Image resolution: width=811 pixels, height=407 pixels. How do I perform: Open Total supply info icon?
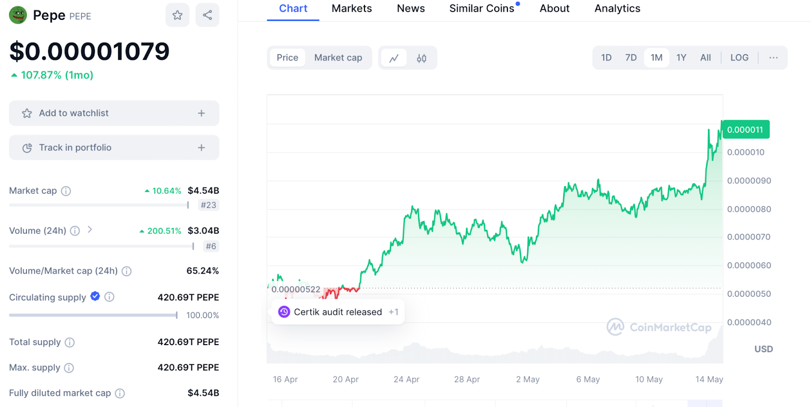[x=70, y=343]
